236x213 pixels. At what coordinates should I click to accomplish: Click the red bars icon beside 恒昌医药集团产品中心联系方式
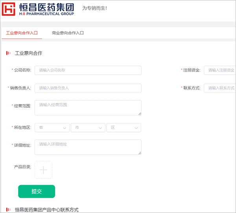click(x=8, y=209)
